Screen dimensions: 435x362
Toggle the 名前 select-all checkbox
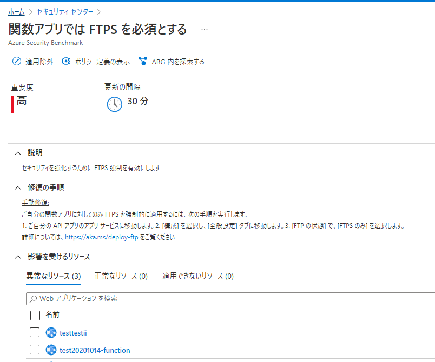tap(35, 315)
